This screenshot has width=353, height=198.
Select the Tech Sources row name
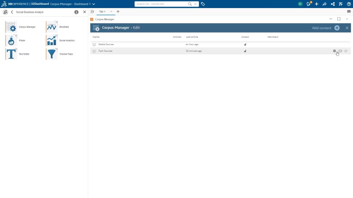[x=105, y=51]
